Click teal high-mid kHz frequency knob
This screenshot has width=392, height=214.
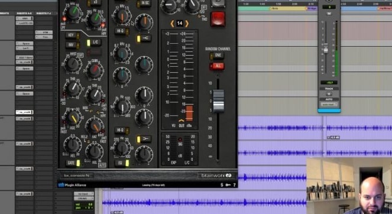pyautogui.click(x=122, y=54)
